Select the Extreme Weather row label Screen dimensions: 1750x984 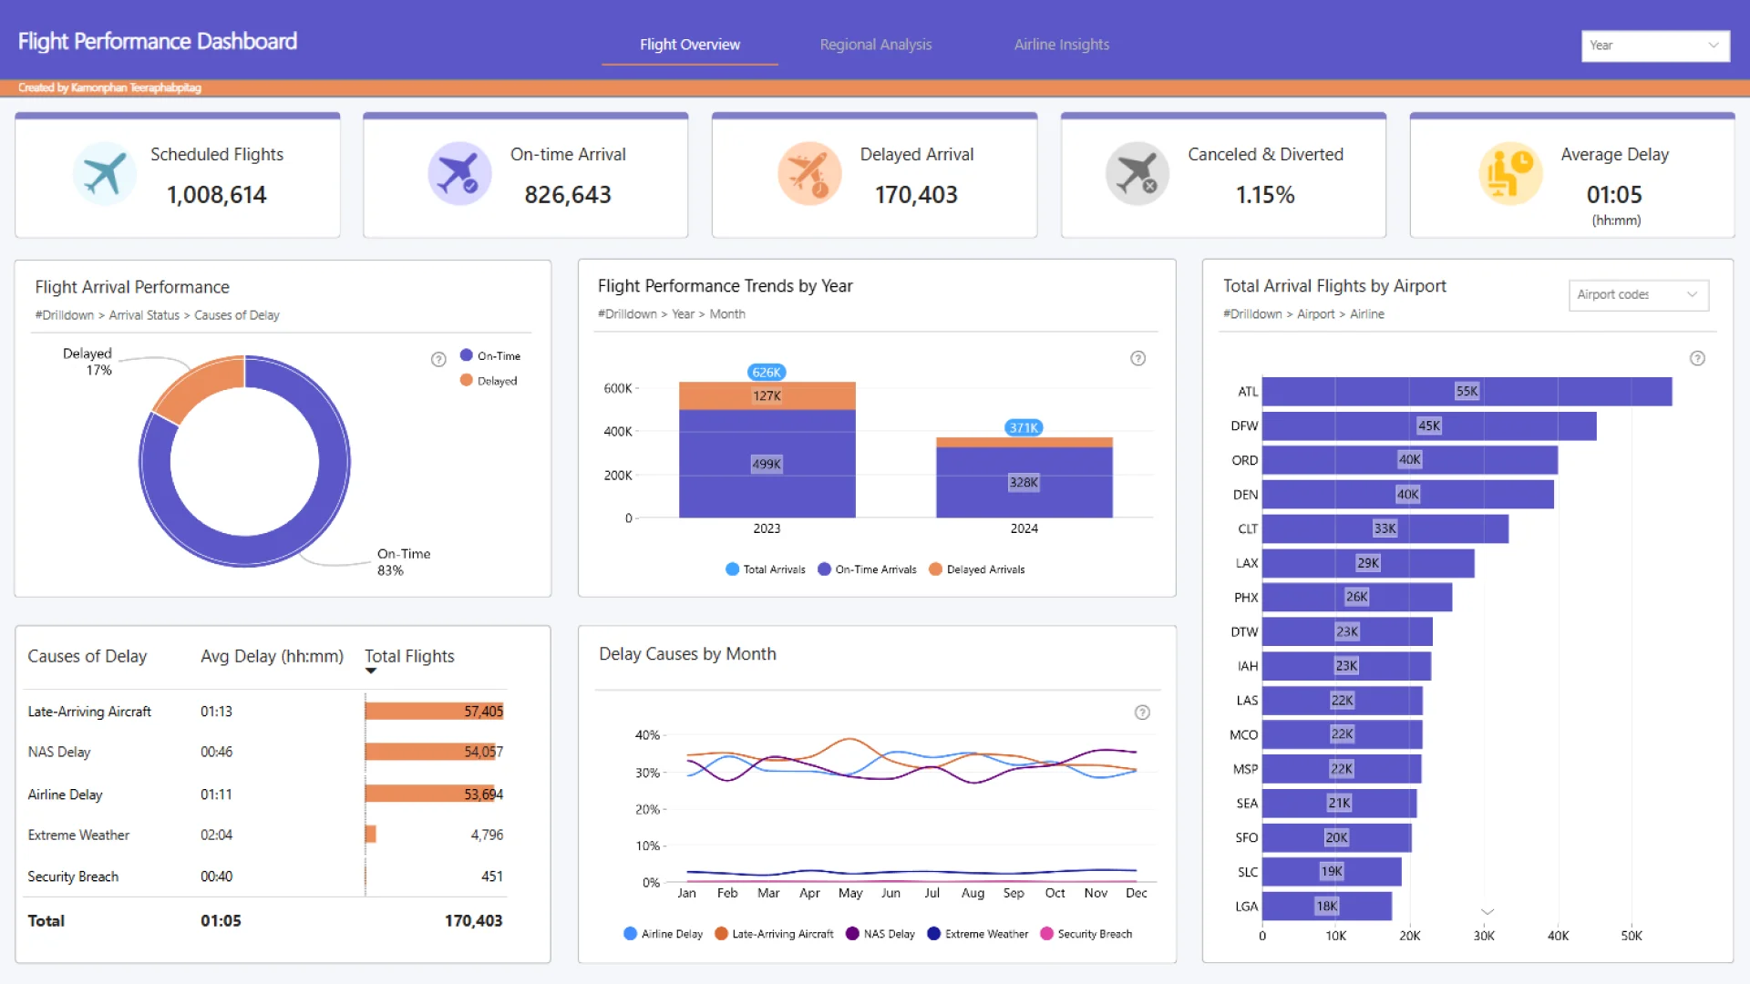[78, 835]
